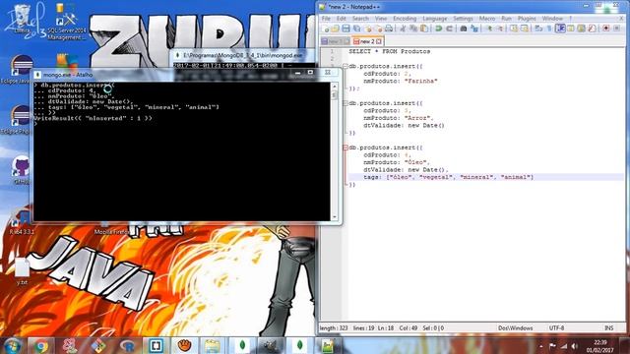The image size is (630, 354).
Task: Maximize the mongo.exe console window
Action: pos(310,72)
